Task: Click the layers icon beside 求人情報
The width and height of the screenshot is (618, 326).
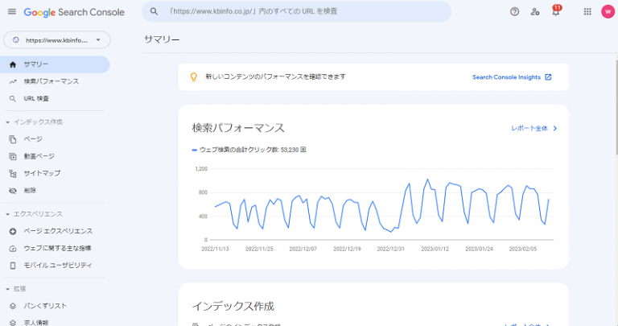Action: pyautogui.click(x=13, y=323)
